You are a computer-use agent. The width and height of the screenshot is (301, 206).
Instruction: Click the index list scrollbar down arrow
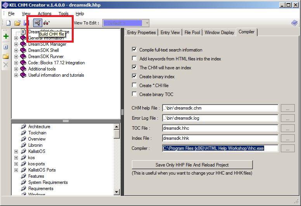click(x=117, y=192)
